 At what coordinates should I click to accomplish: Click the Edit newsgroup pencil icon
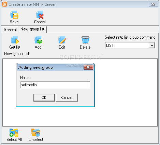[x=62, y=40]
